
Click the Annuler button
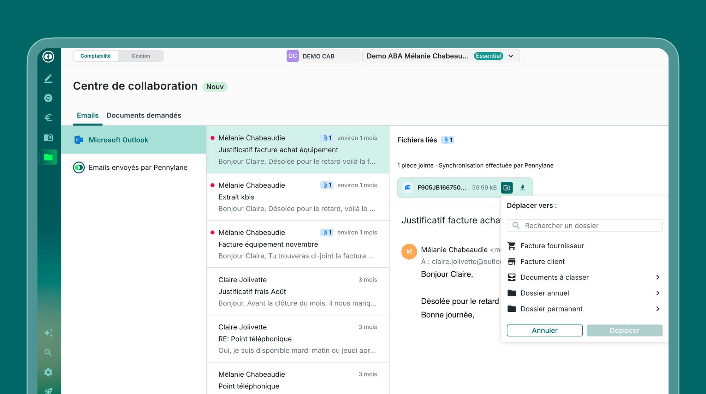click(x=544, y=331)
